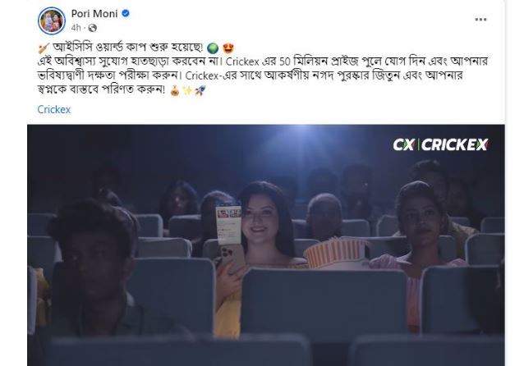Click the money bag emoji
524x366 pixels.
point(175,90)
